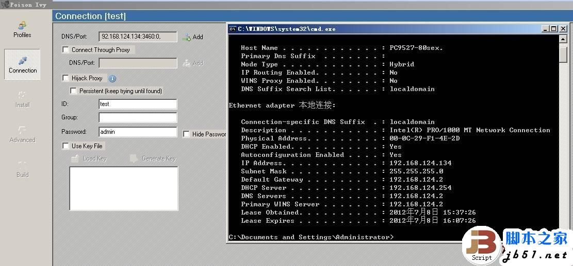Tick the Hide Password checkbox

(186, 134)
